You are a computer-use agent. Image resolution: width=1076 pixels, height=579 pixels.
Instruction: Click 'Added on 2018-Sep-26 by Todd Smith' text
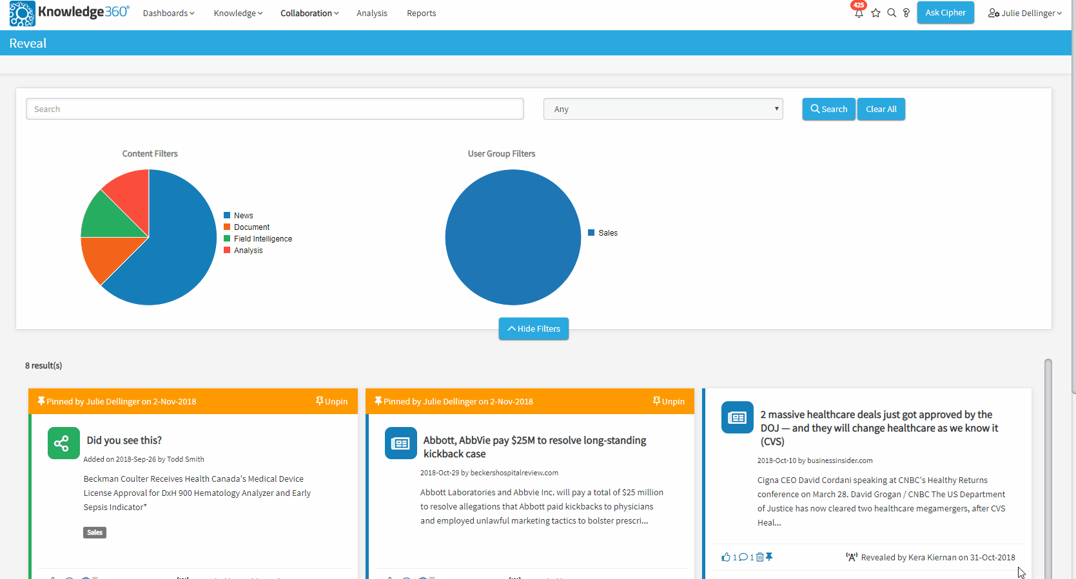pyautogui.click(x=144, y=459)
